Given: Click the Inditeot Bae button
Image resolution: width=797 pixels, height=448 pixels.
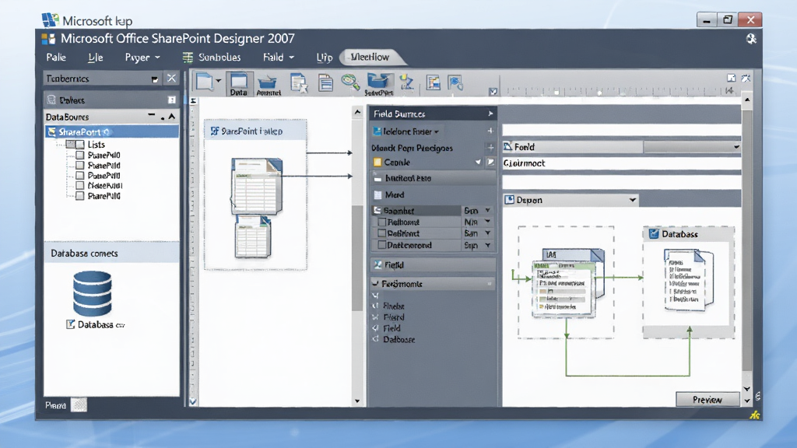Looking at the screenshot, I should tap(434, 178).
